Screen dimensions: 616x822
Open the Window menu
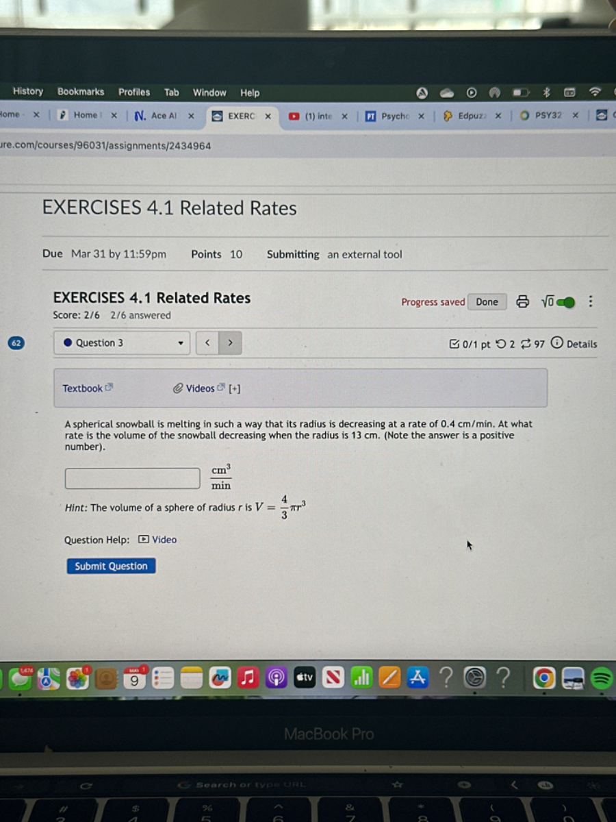[209, 92]
